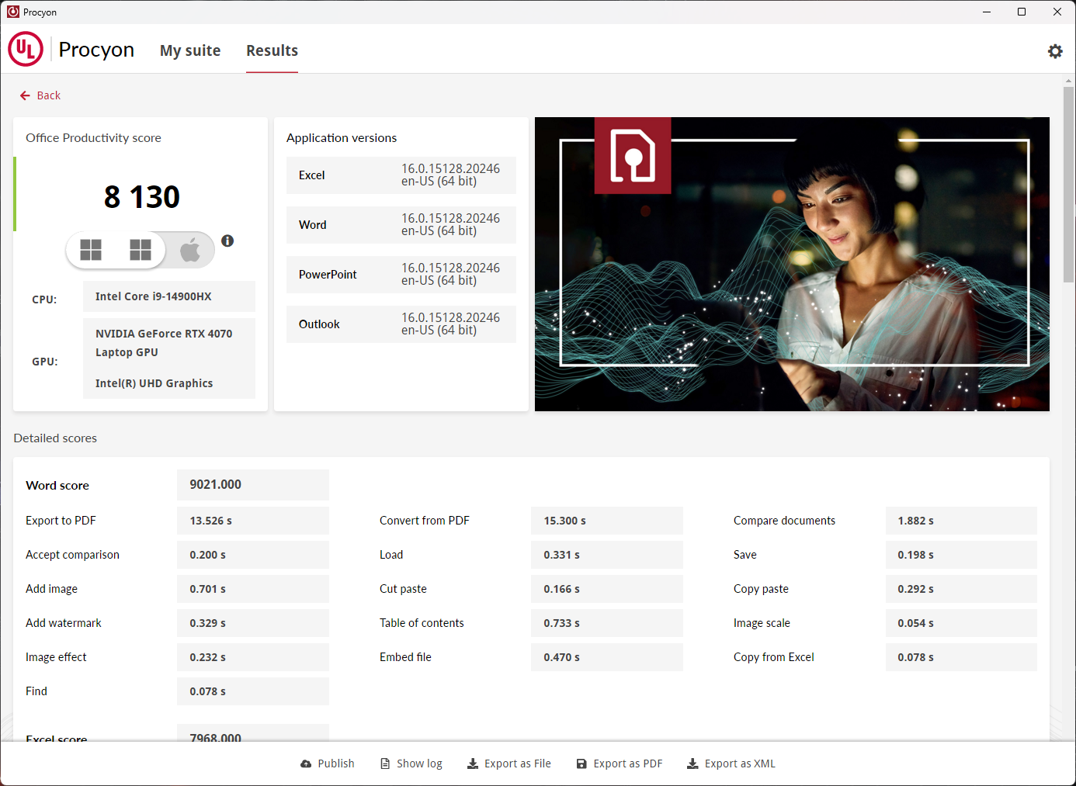Click the Word score value 9021.000
This screenshot has width=1076, height=786.
253,485
